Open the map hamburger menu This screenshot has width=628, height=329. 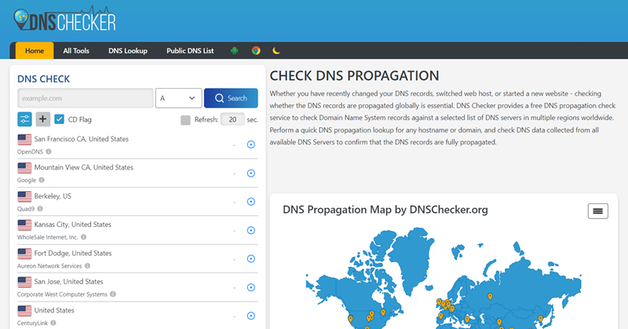click(598, 211)
